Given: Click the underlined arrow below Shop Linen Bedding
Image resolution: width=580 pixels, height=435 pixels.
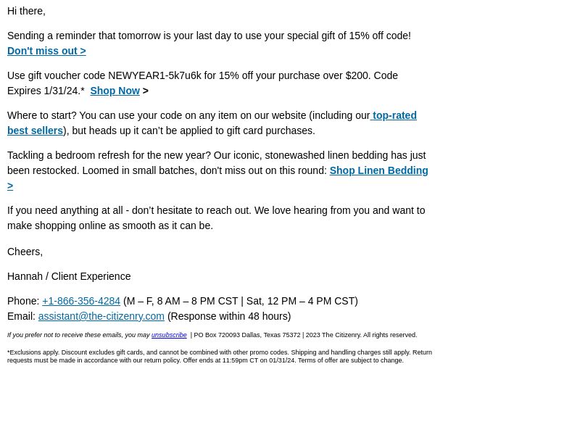Looking at the screenshot, I should tap(10, 186).
